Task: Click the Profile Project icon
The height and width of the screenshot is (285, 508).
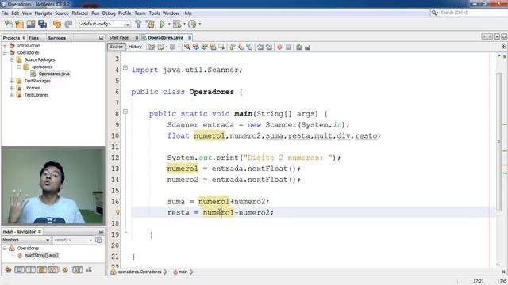Action: tap(192, 25)
